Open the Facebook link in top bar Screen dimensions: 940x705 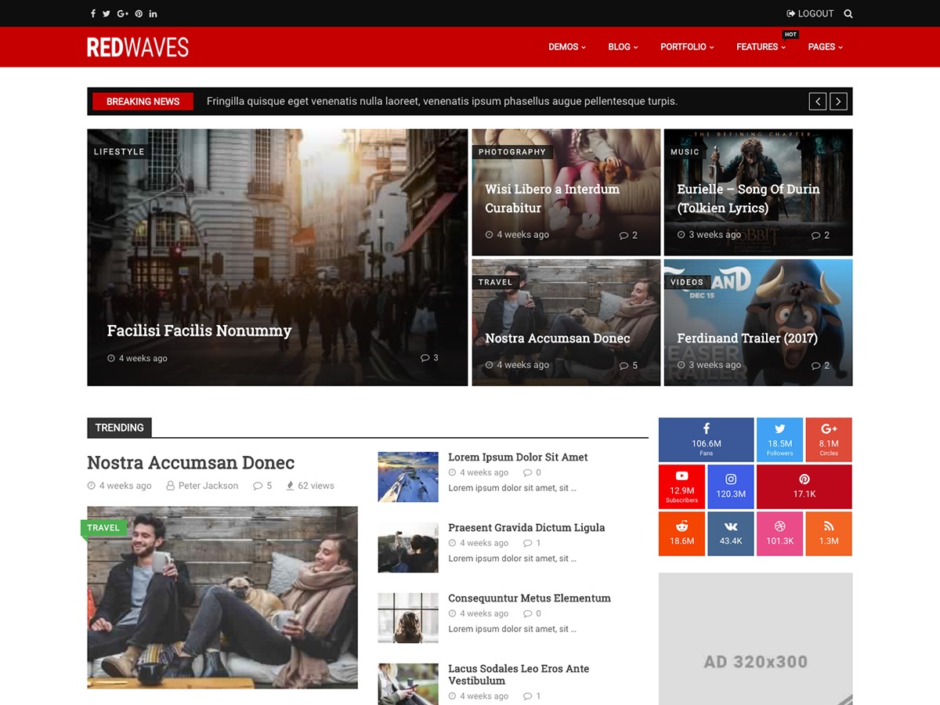pyautogui.click(x=93, y=13)
